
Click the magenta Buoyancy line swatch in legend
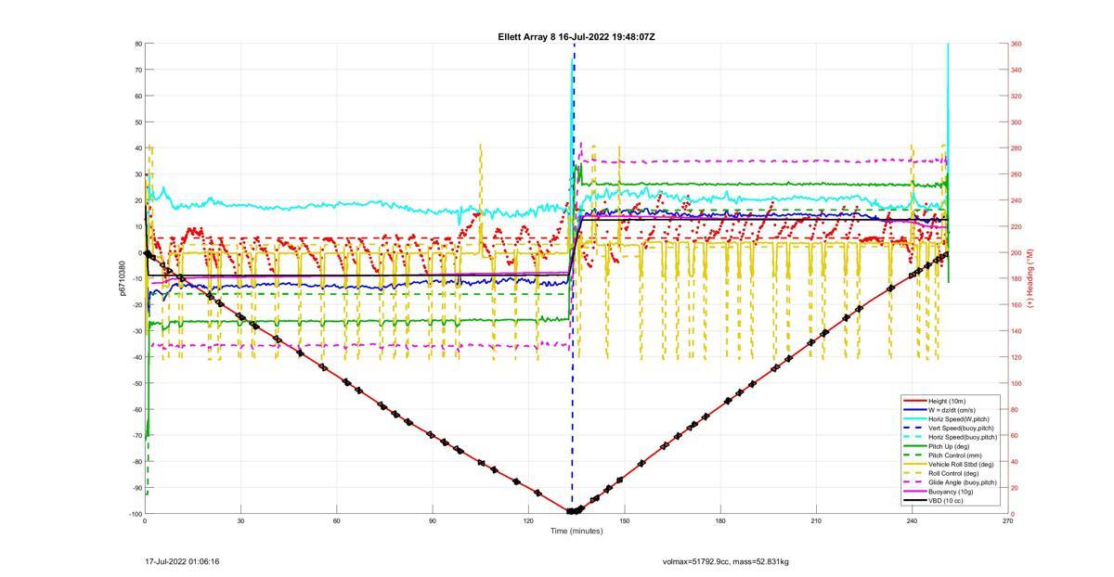pyautogui.click(x=914, y=491)
